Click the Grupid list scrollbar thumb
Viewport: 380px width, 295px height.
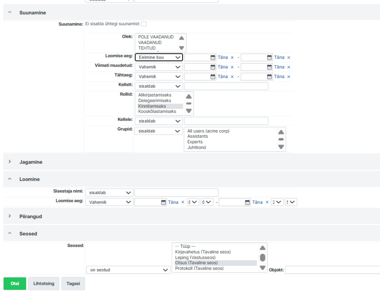point(281,139)
